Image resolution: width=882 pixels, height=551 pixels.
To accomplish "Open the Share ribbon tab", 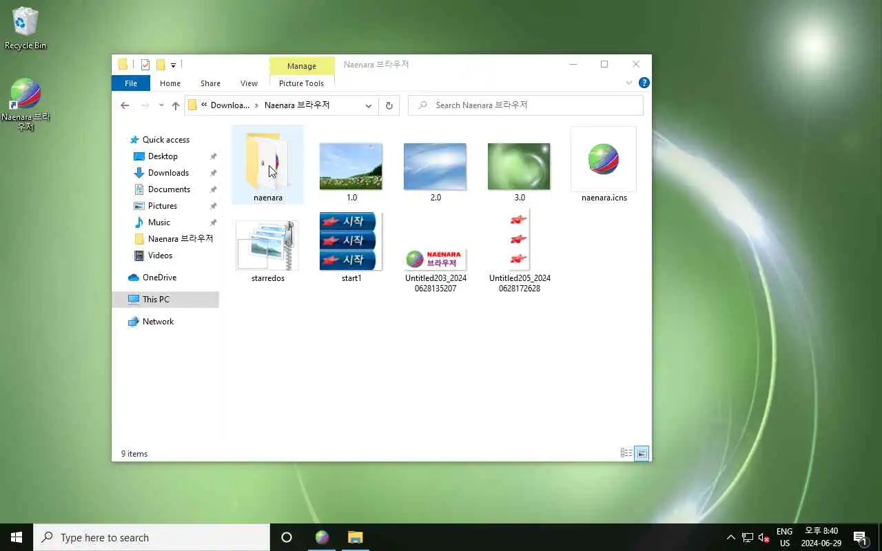I will coord(210,83).
